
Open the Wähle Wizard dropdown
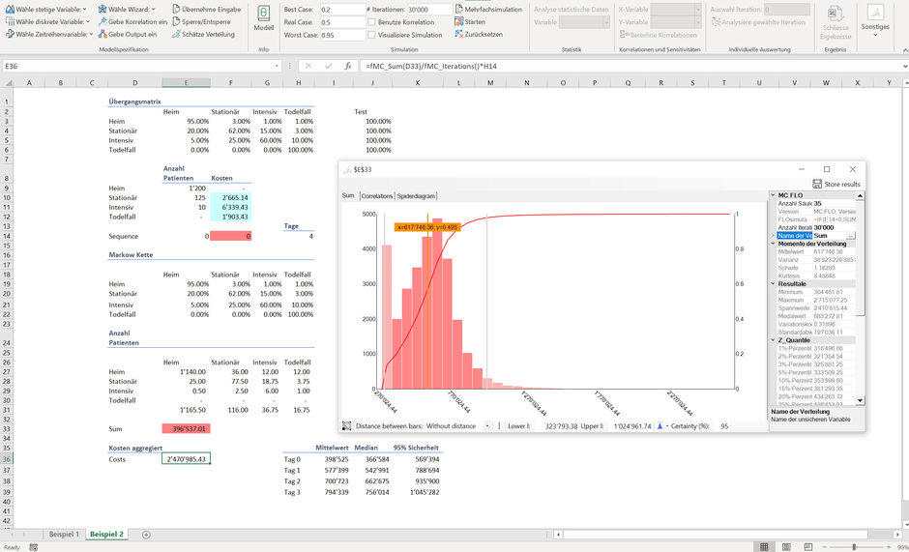[x=127, y=10]
